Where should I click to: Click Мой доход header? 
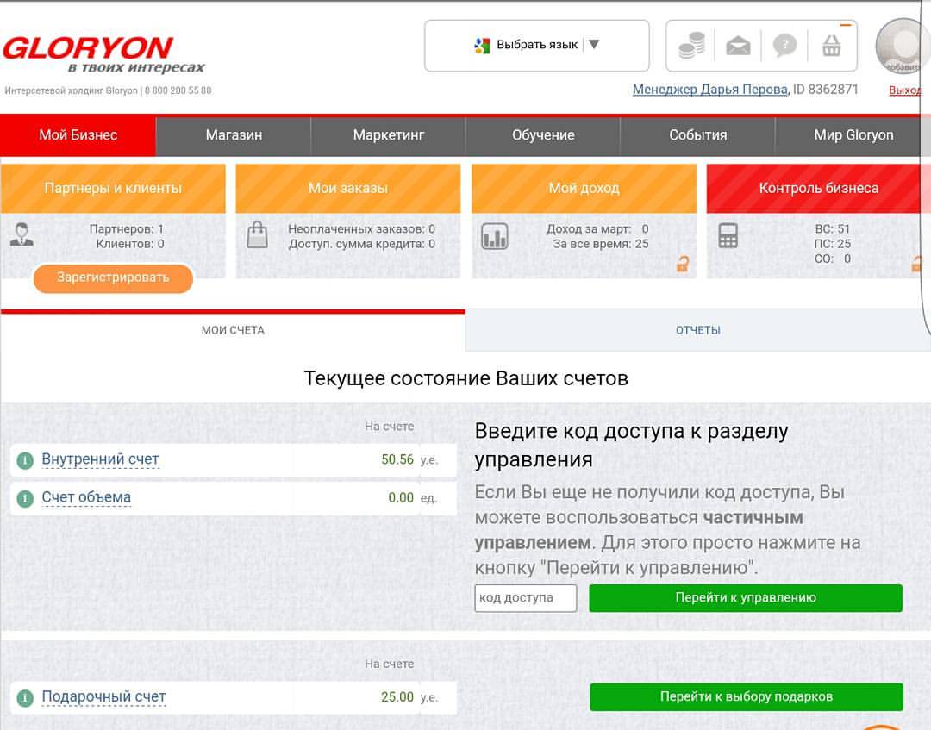click(x=584, y=188)
